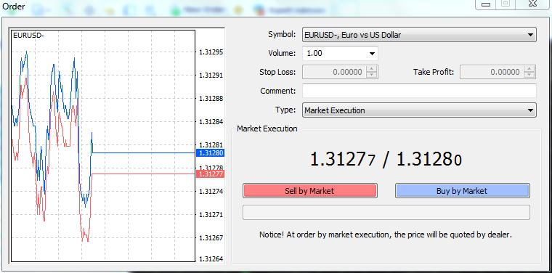This screenshot has height=273, width=552.
Task: Open the Volume dropdown arrow
Action: click(372, 54)
